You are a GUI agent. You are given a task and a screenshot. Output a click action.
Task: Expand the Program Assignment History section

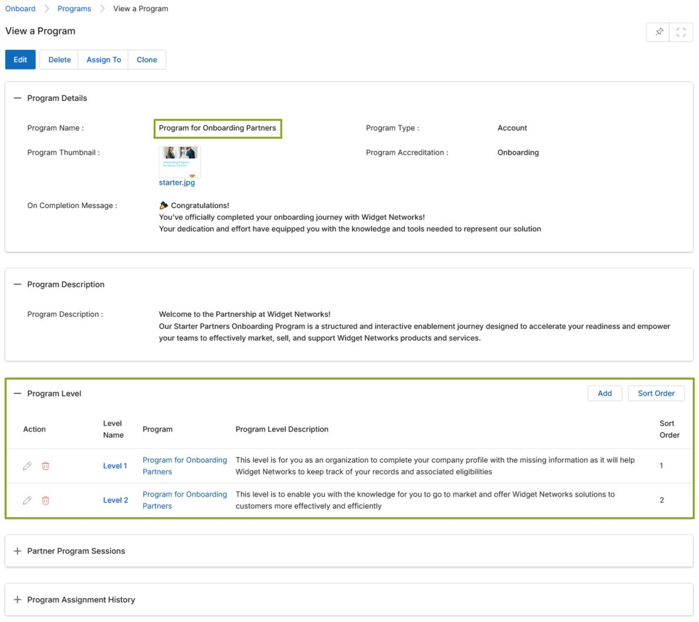[x=17, y=600]
